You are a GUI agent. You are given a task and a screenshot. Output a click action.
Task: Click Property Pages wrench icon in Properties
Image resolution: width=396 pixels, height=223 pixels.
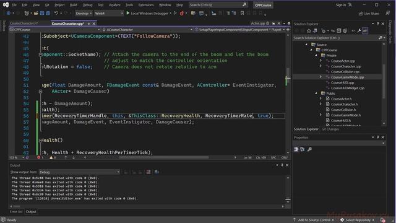pos(309,149)
